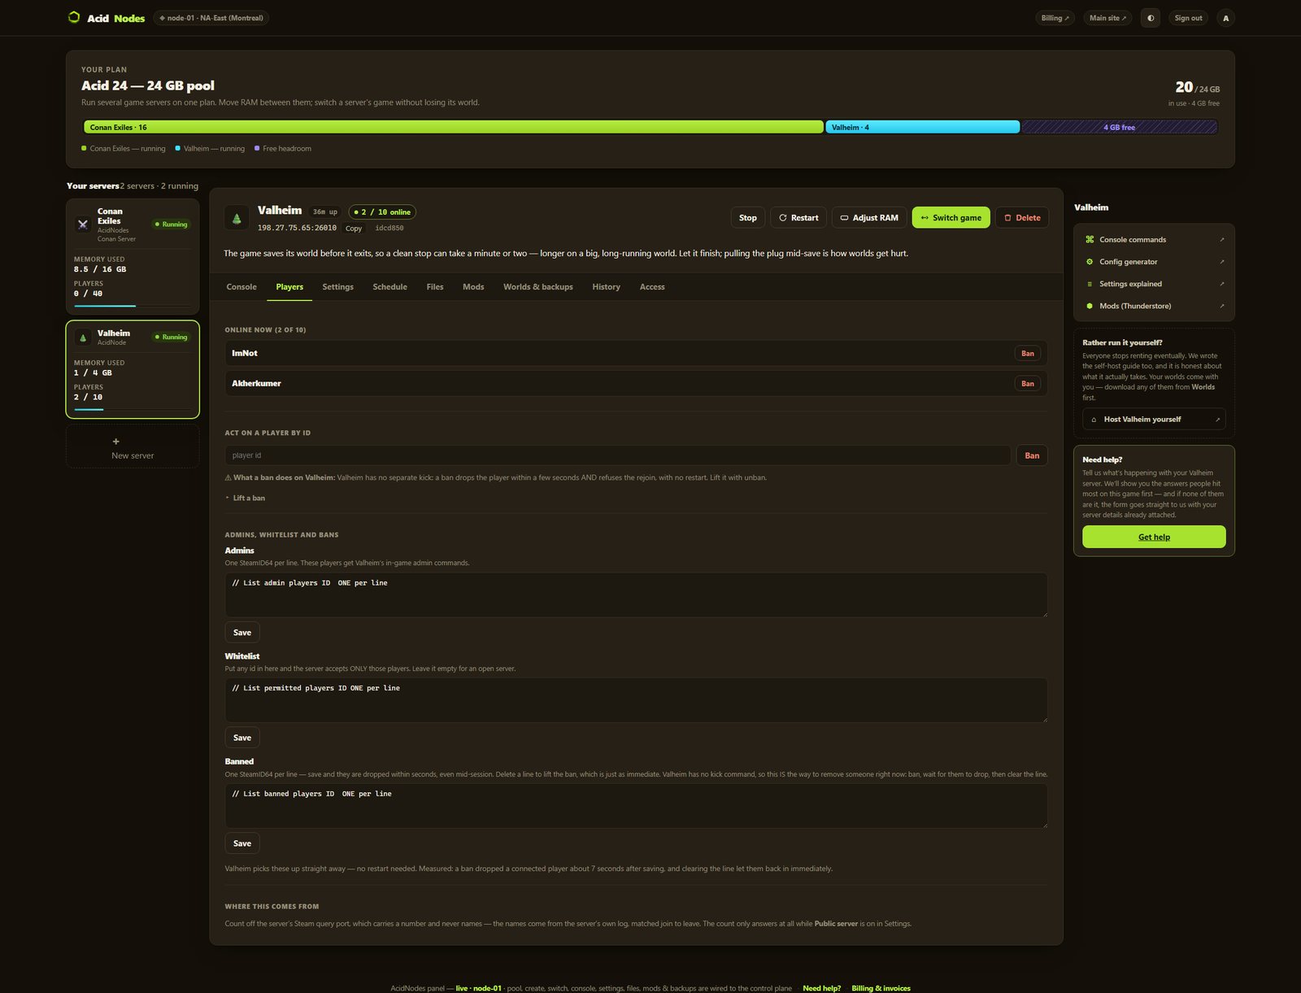Click Ban next to the player id field
Viewport: 1301px width, 993px height.
tap(1032, 455)
